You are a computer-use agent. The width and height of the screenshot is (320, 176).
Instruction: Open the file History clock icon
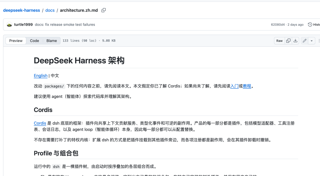click(310, 25)
